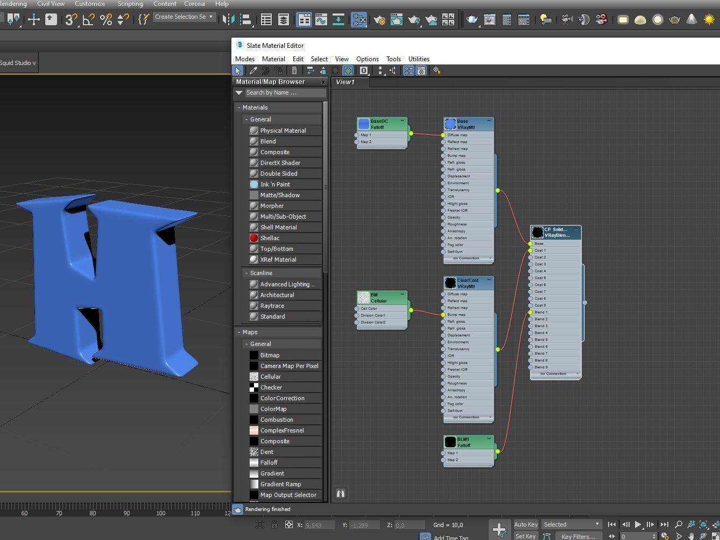Click the Align tool icon
This screenshot has height=540, width=720.
(x=246, y=20)
